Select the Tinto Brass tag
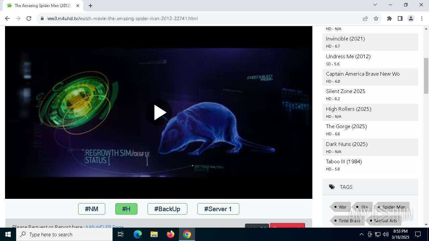This screenshot has height=241, width=429. 348,221
